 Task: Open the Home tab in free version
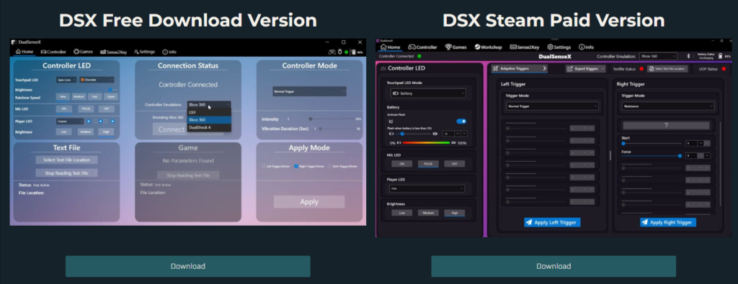(25, 52)
